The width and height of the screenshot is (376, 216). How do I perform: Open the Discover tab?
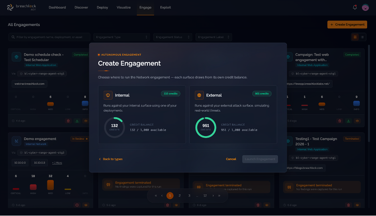(81, 7)
